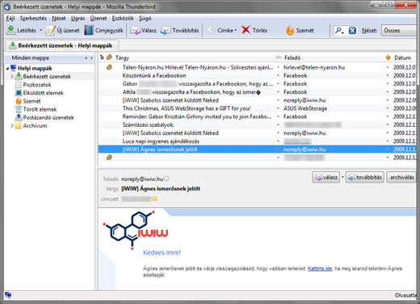Click the Thunderbird title bar icon
Viewport: 420px width, 304px height.
coord(7,6)
